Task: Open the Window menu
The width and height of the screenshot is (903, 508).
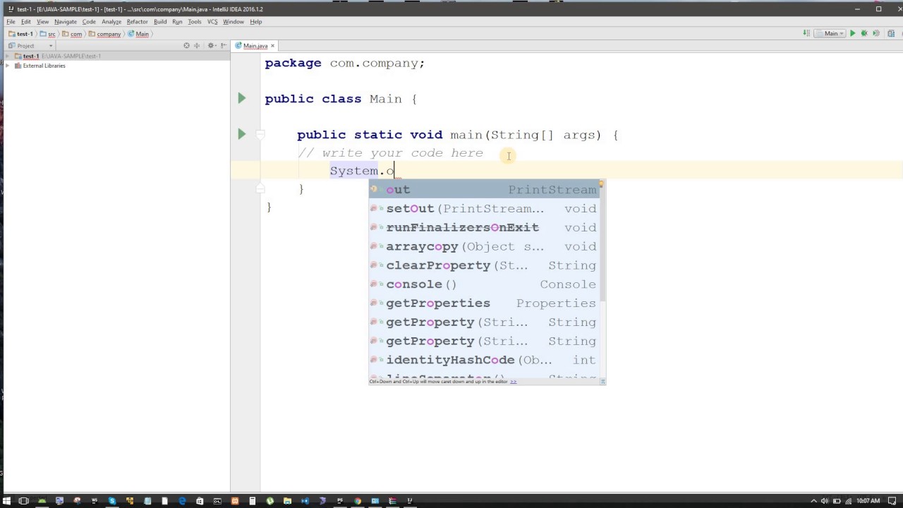Action: click(234, 22)
